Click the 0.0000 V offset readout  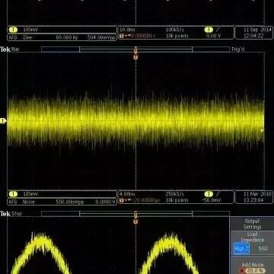pos(106,202)
